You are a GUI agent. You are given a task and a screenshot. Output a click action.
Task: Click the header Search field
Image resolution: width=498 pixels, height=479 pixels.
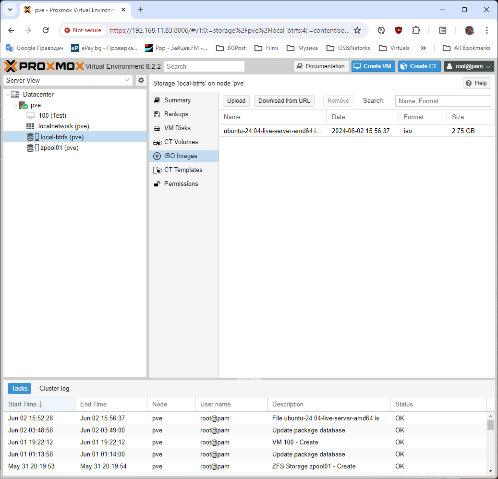click(x=204, y=66)
